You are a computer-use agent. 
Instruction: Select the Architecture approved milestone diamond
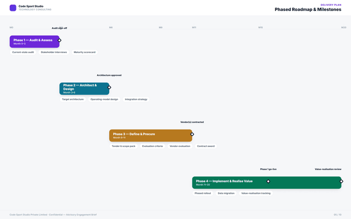(109, 88)
